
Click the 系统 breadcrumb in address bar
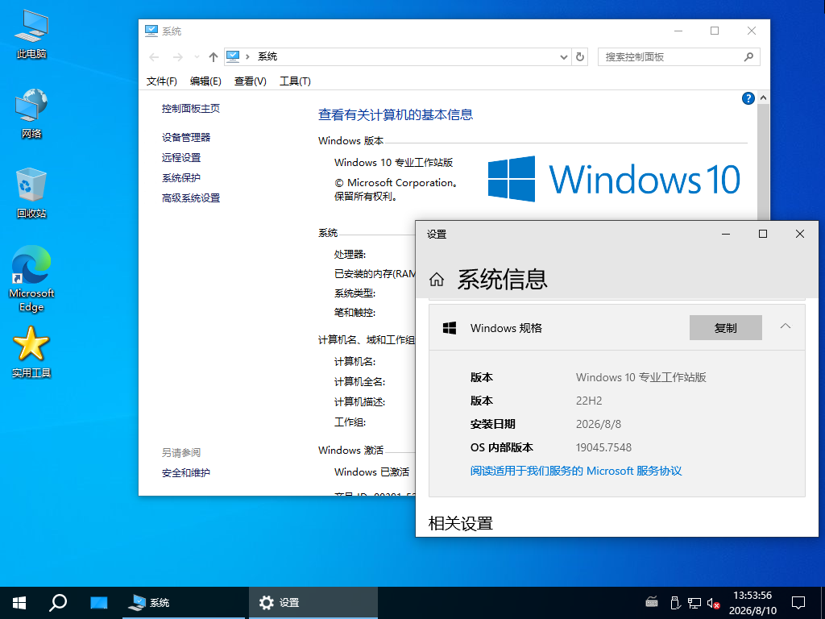pyautogui.click(x=267, y=57)
